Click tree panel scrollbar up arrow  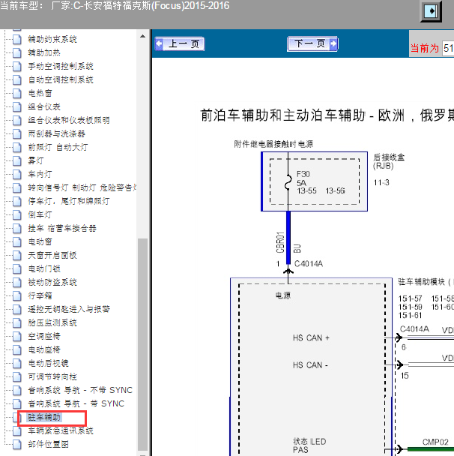point(142,36)
